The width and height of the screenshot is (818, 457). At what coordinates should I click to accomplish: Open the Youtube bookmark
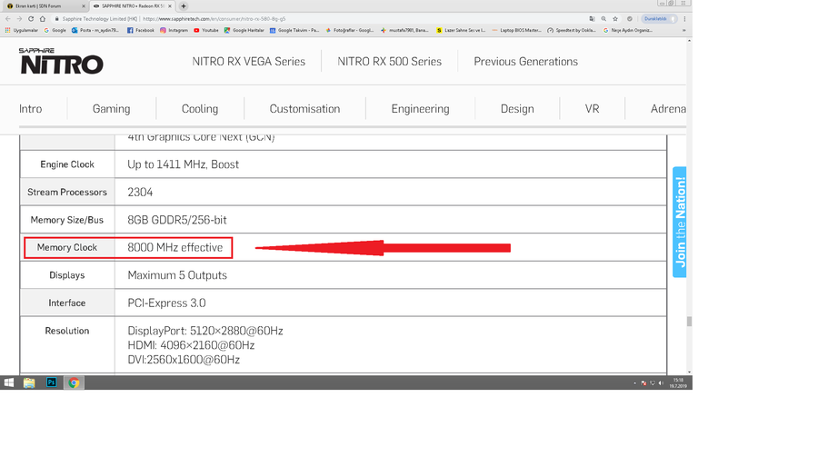pos(206,30)
